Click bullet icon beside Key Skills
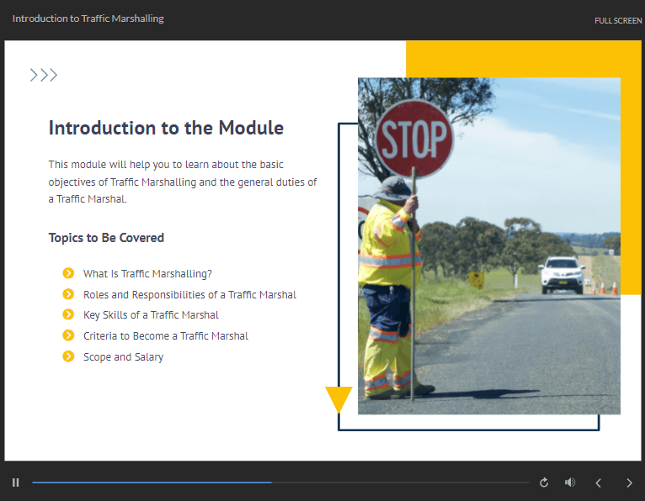 click(68, 314)
